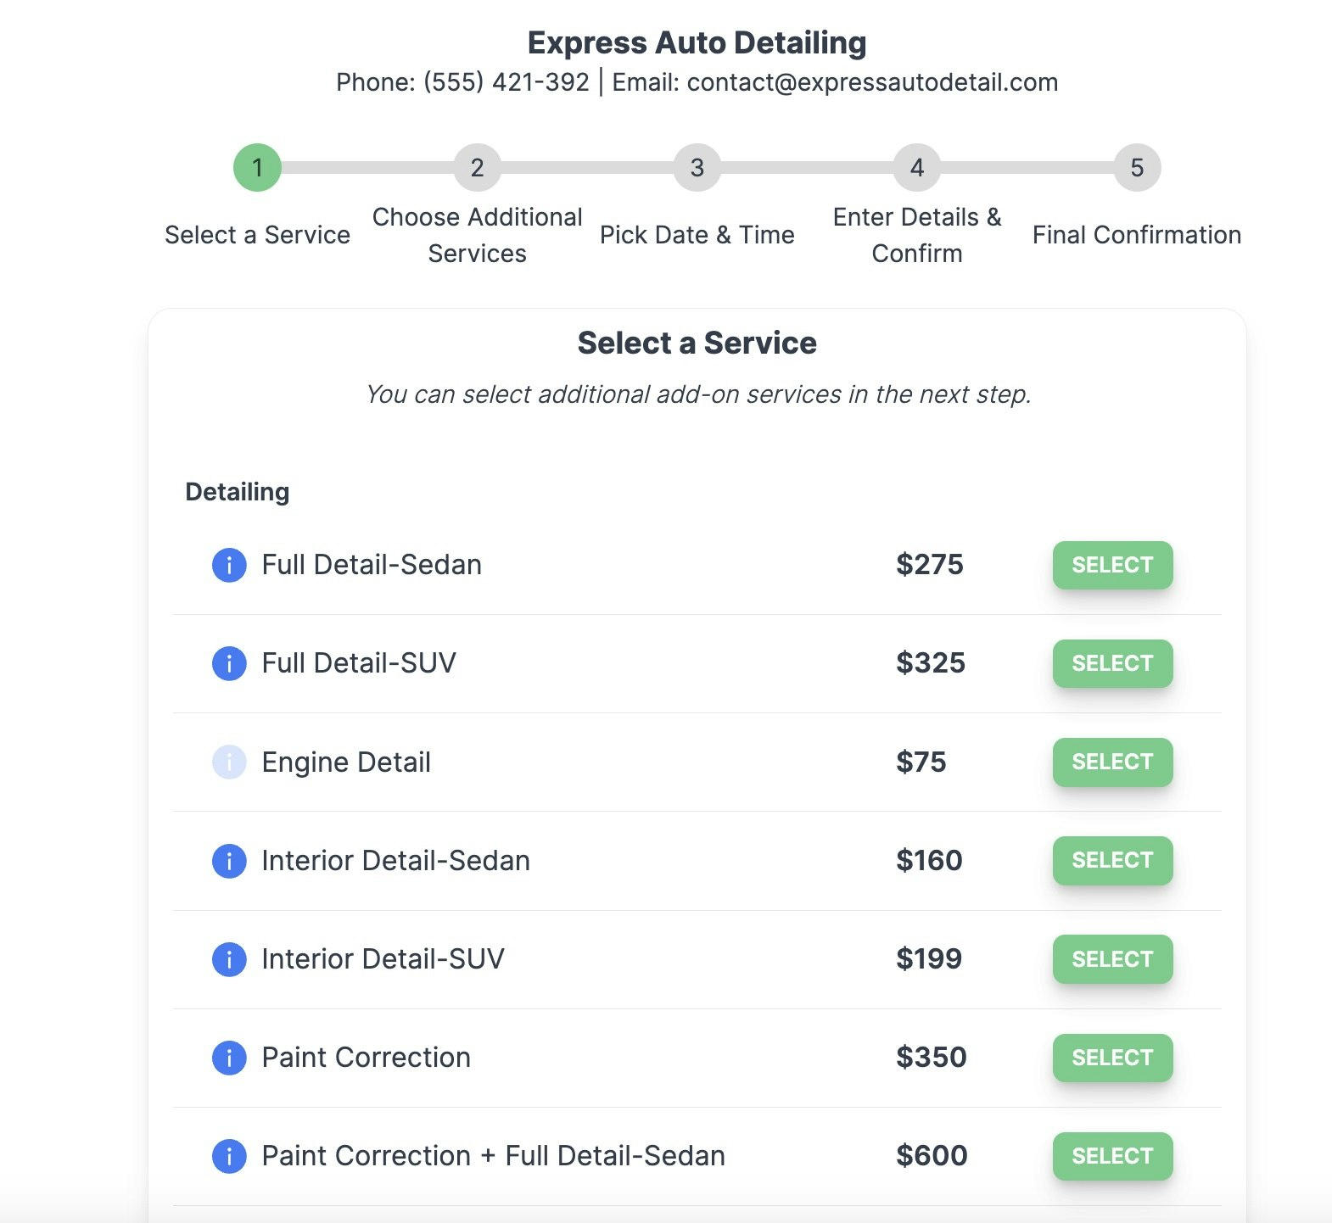
Task: Select the $325 Full Detail-SUV service
Action: click(x=1112, y=663)
